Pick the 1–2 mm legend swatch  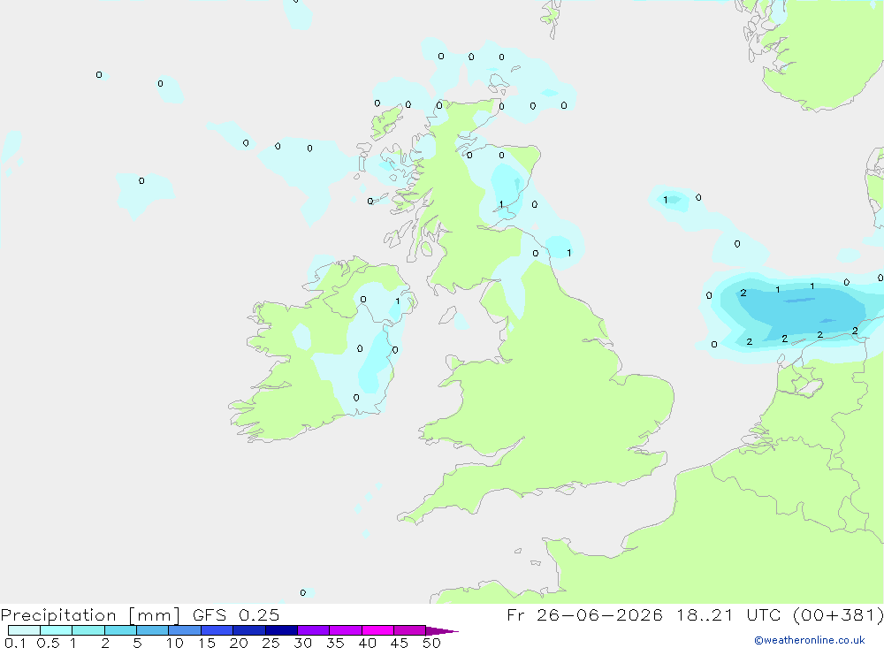pos(88,630)
